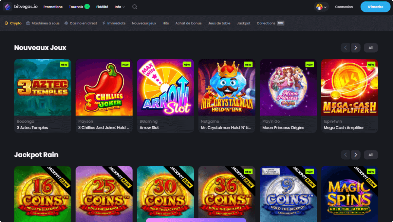
Task: Switch to the Jeux de table tab
Action: [219, 23]
